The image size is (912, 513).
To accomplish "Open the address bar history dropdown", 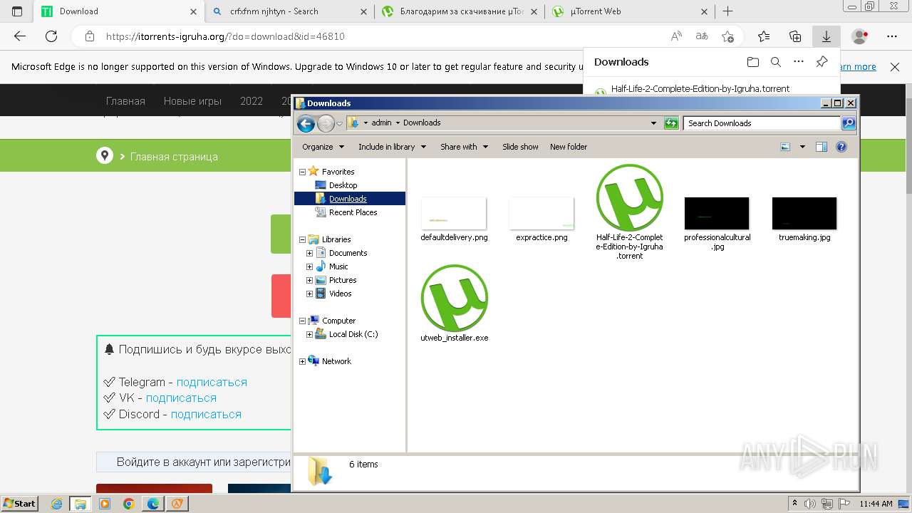I will [x=653, y=123].
